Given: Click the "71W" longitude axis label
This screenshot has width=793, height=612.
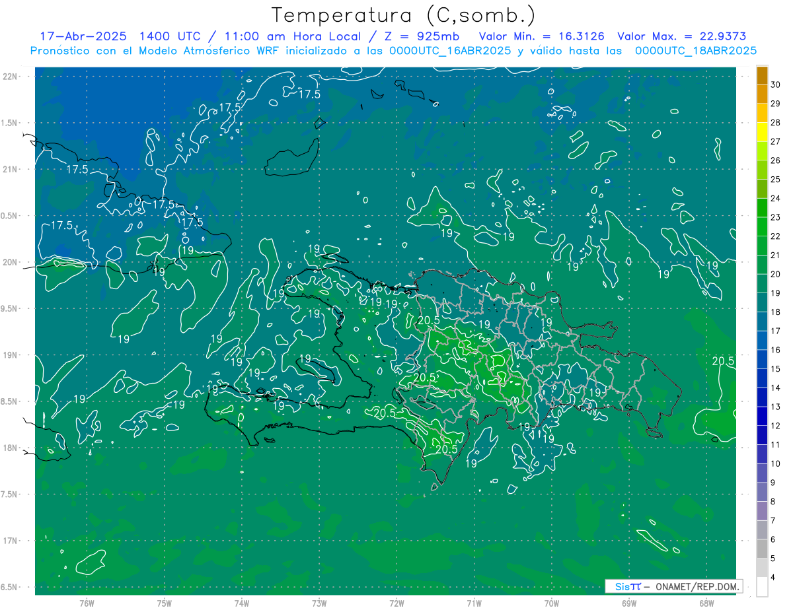Looking at the screenshot, I should pos(474,603).
